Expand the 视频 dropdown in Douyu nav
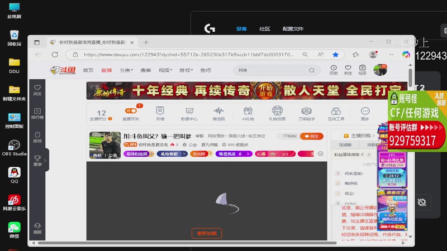 165,70
